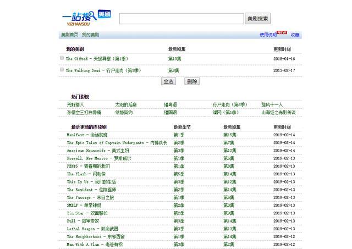This screenshot has height=249, width=352.
Task: Tick the checkbox for The Gifted
Action: [x=62, y=58]
